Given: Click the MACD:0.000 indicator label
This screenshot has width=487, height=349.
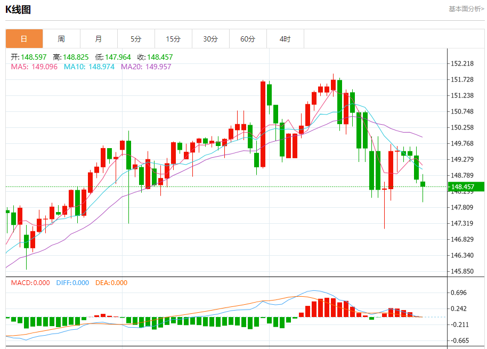Looking at the screenshot, I should 30,283.
